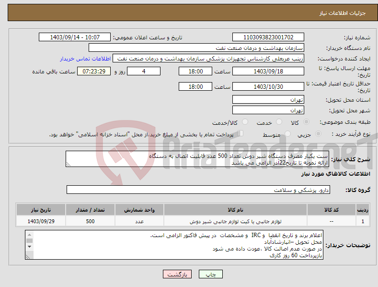Viewport: 378px width, 287px height.
Task: Toggle the اسناد خزانه اسلامی payment checkbox
Action: (x=240, y=133)
